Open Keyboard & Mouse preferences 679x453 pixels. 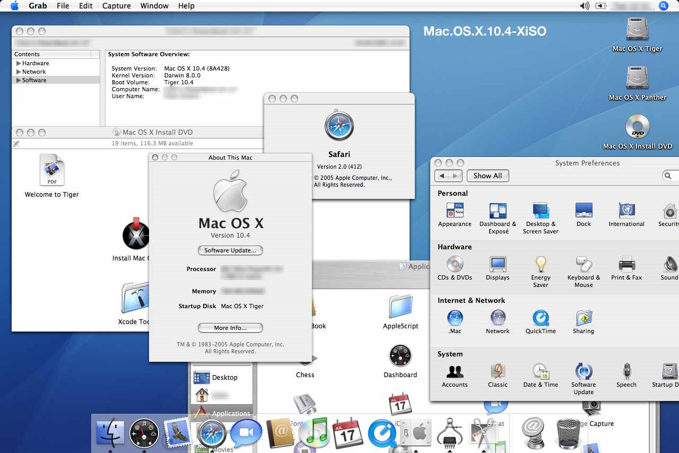(x=584, y=272)
